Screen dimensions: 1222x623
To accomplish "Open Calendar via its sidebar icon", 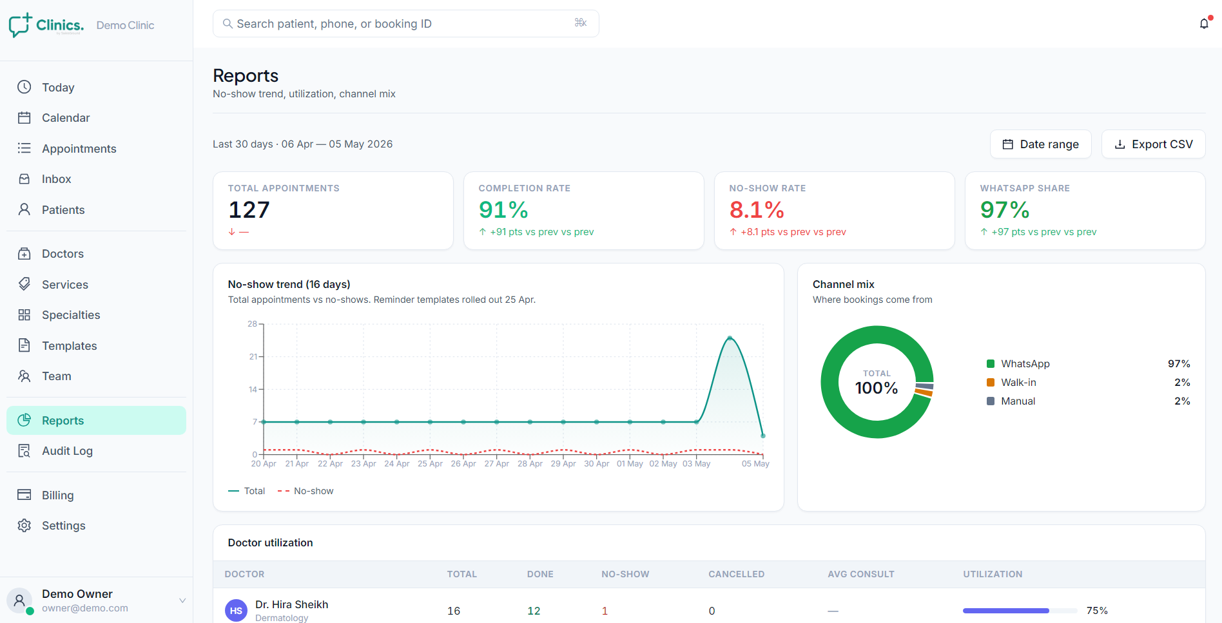I will coord(24,118).
